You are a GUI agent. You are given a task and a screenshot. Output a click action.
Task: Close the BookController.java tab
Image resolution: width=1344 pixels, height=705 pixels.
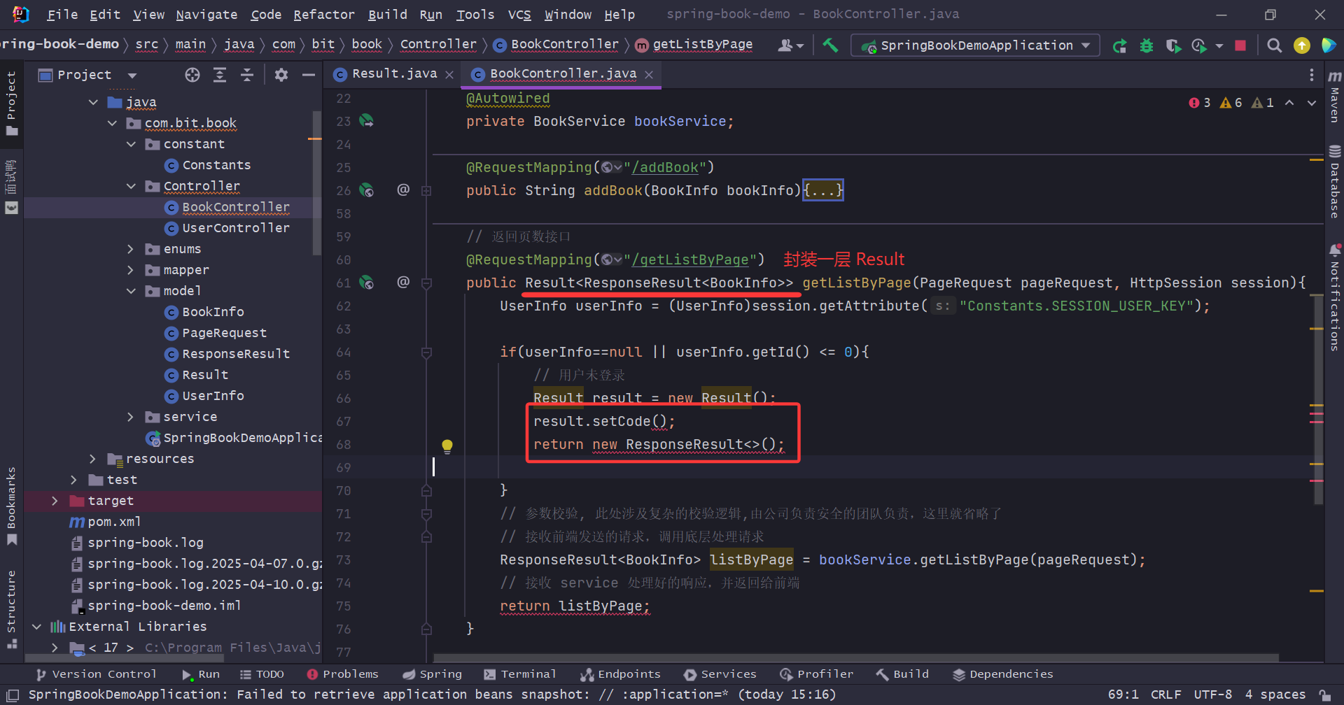pos(649,74)
